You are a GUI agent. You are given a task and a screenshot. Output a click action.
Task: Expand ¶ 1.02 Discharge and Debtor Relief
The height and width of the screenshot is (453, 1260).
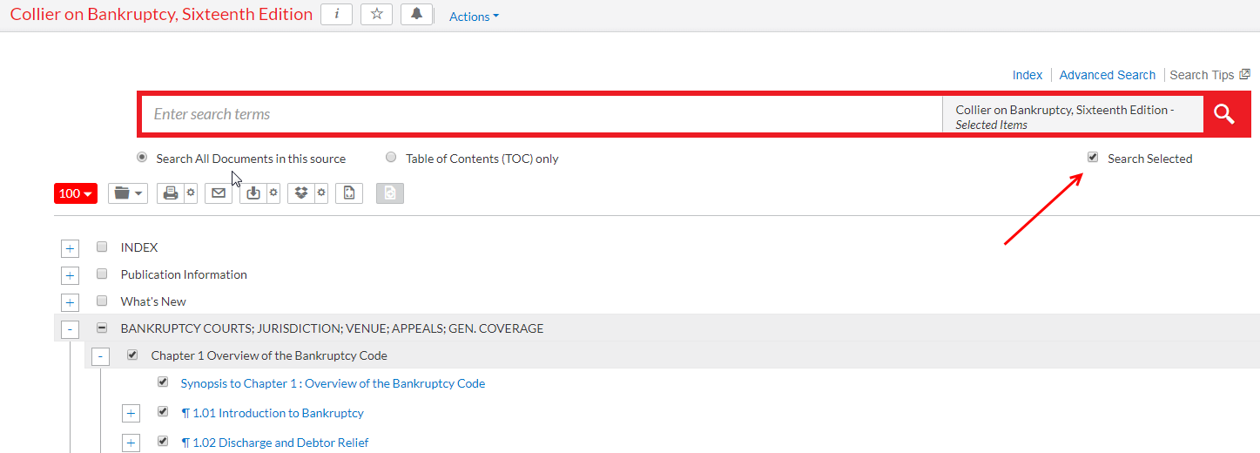pyautogui.click(x=131, y=443)
